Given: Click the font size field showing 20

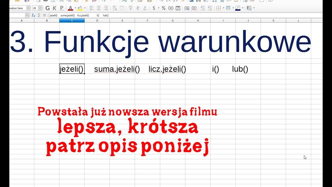Looking at the screenshot, I should coord(35,8).
